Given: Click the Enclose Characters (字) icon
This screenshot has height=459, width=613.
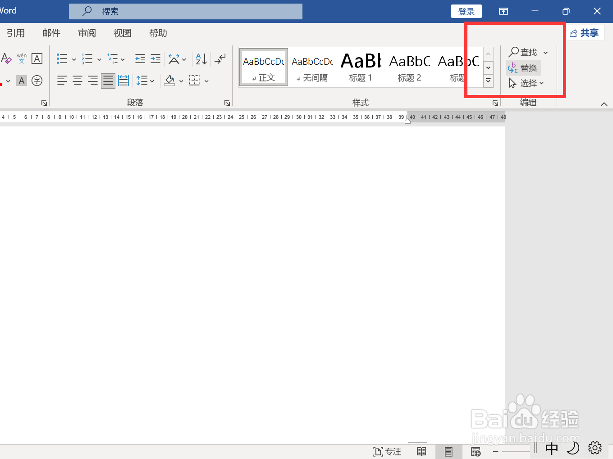Looking at the screenshot, I should click(37, 81).
